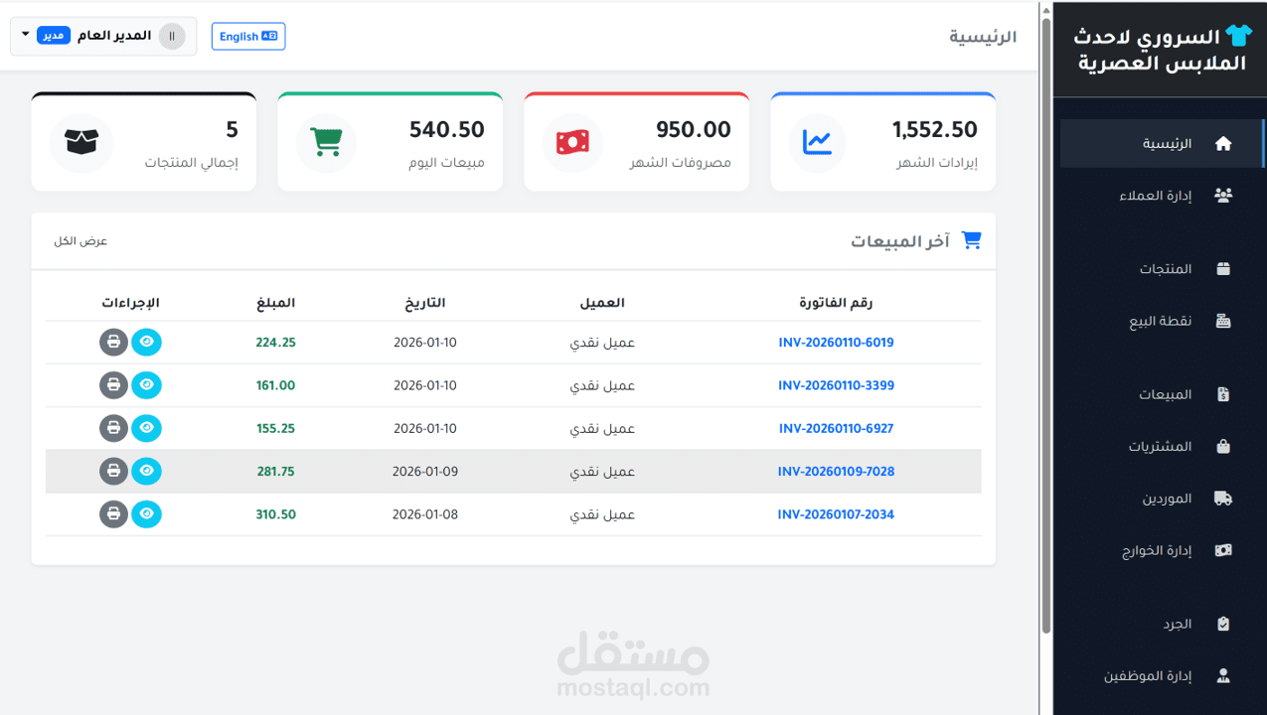
Task: Open المنتجات in the sidebar
Action: pyautogui.click(x=1160, y=269)
